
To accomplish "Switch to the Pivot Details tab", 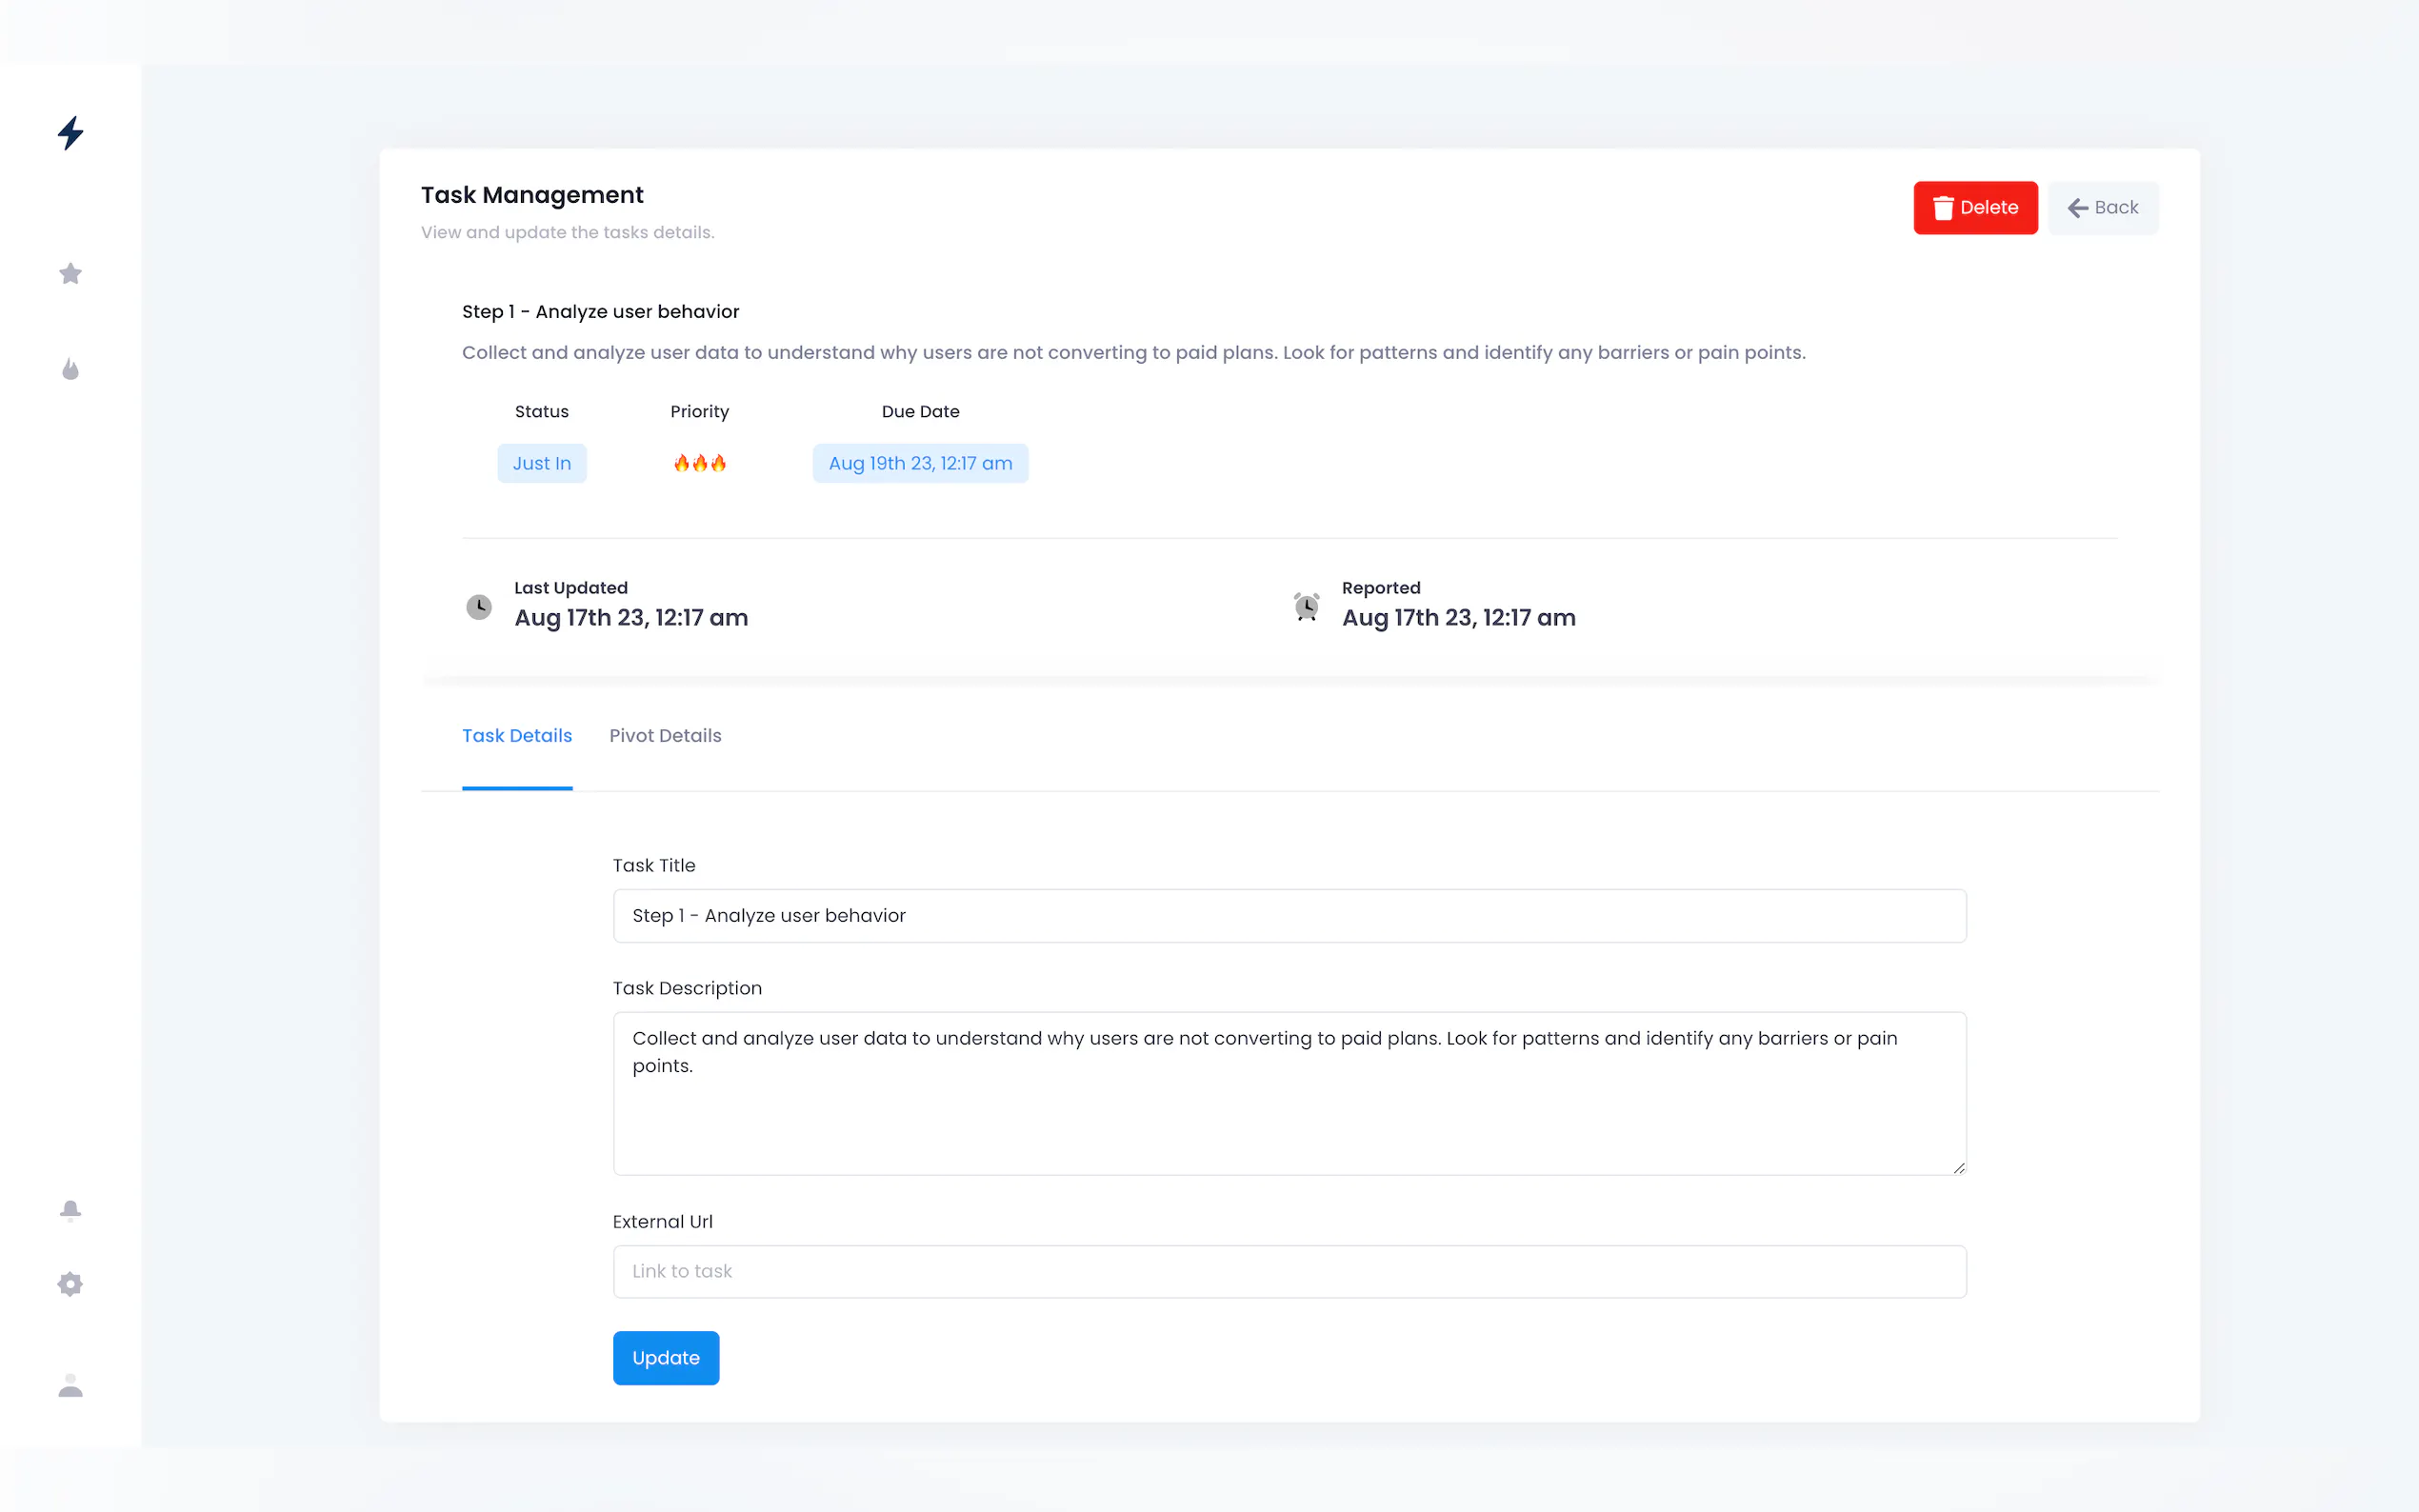I will tap(665, 735).
